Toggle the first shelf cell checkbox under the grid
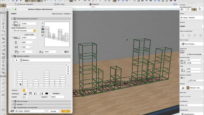 (x=20, y=87)
